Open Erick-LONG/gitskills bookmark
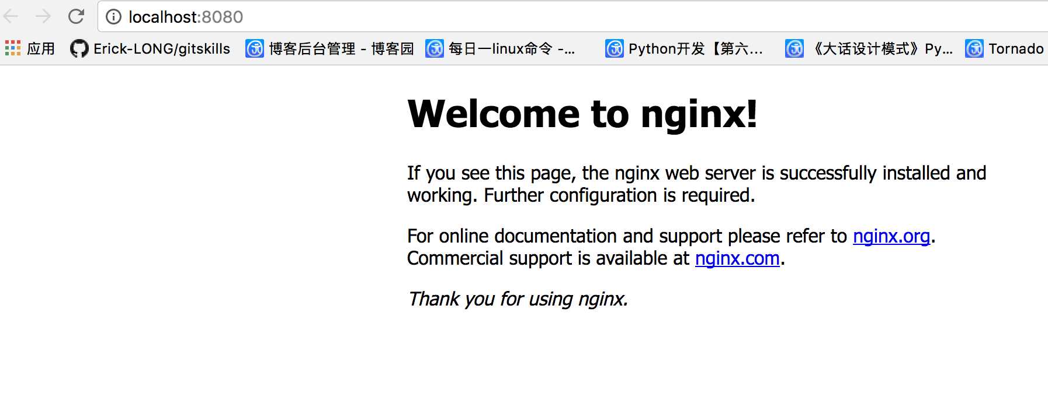The image size is (1048, 393). tap(162, 48)
